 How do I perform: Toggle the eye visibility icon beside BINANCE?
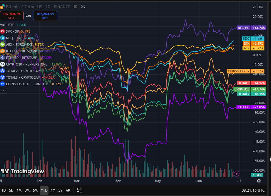point(83,7)
